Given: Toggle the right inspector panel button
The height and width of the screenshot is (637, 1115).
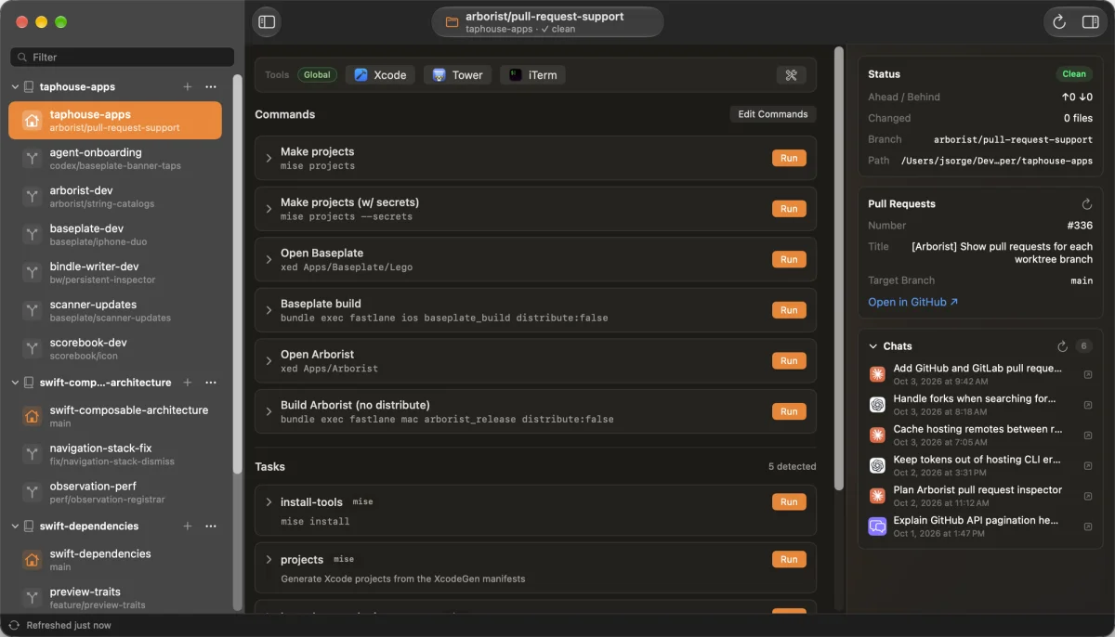Looking at the screenshot, I should click(x=1090, y=21).
